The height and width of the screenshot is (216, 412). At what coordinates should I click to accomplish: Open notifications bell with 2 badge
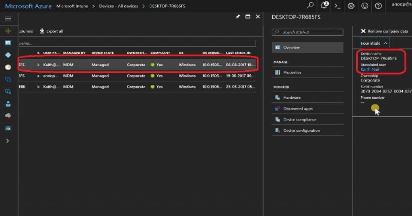point(324,5)
